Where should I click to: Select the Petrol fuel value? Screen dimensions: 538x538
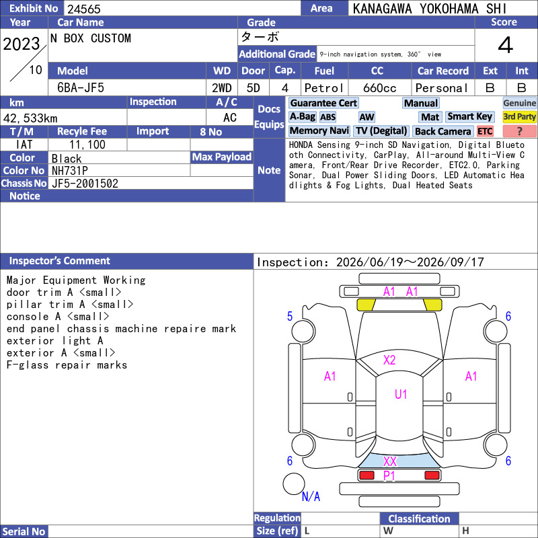[x=324, y=88]
